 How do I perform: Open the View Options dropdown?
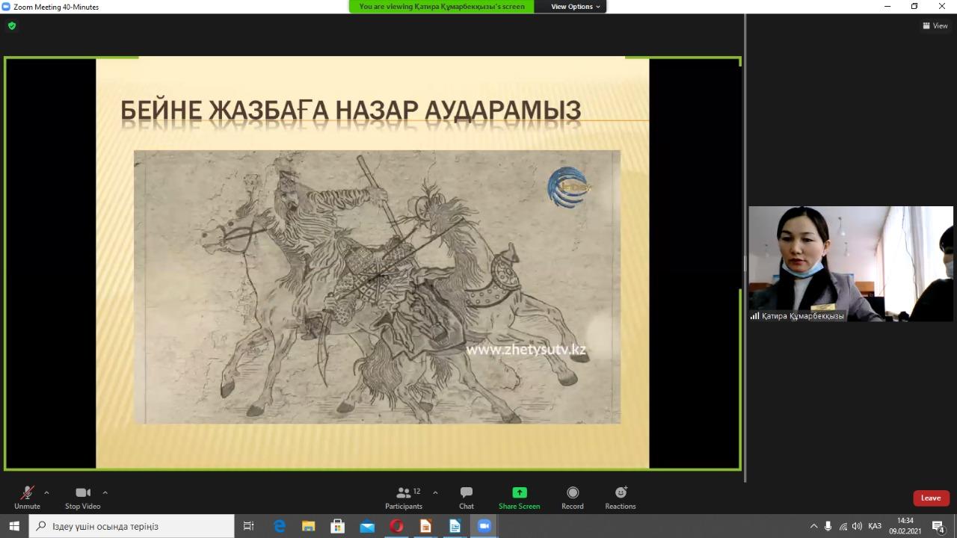pos(575,7)
